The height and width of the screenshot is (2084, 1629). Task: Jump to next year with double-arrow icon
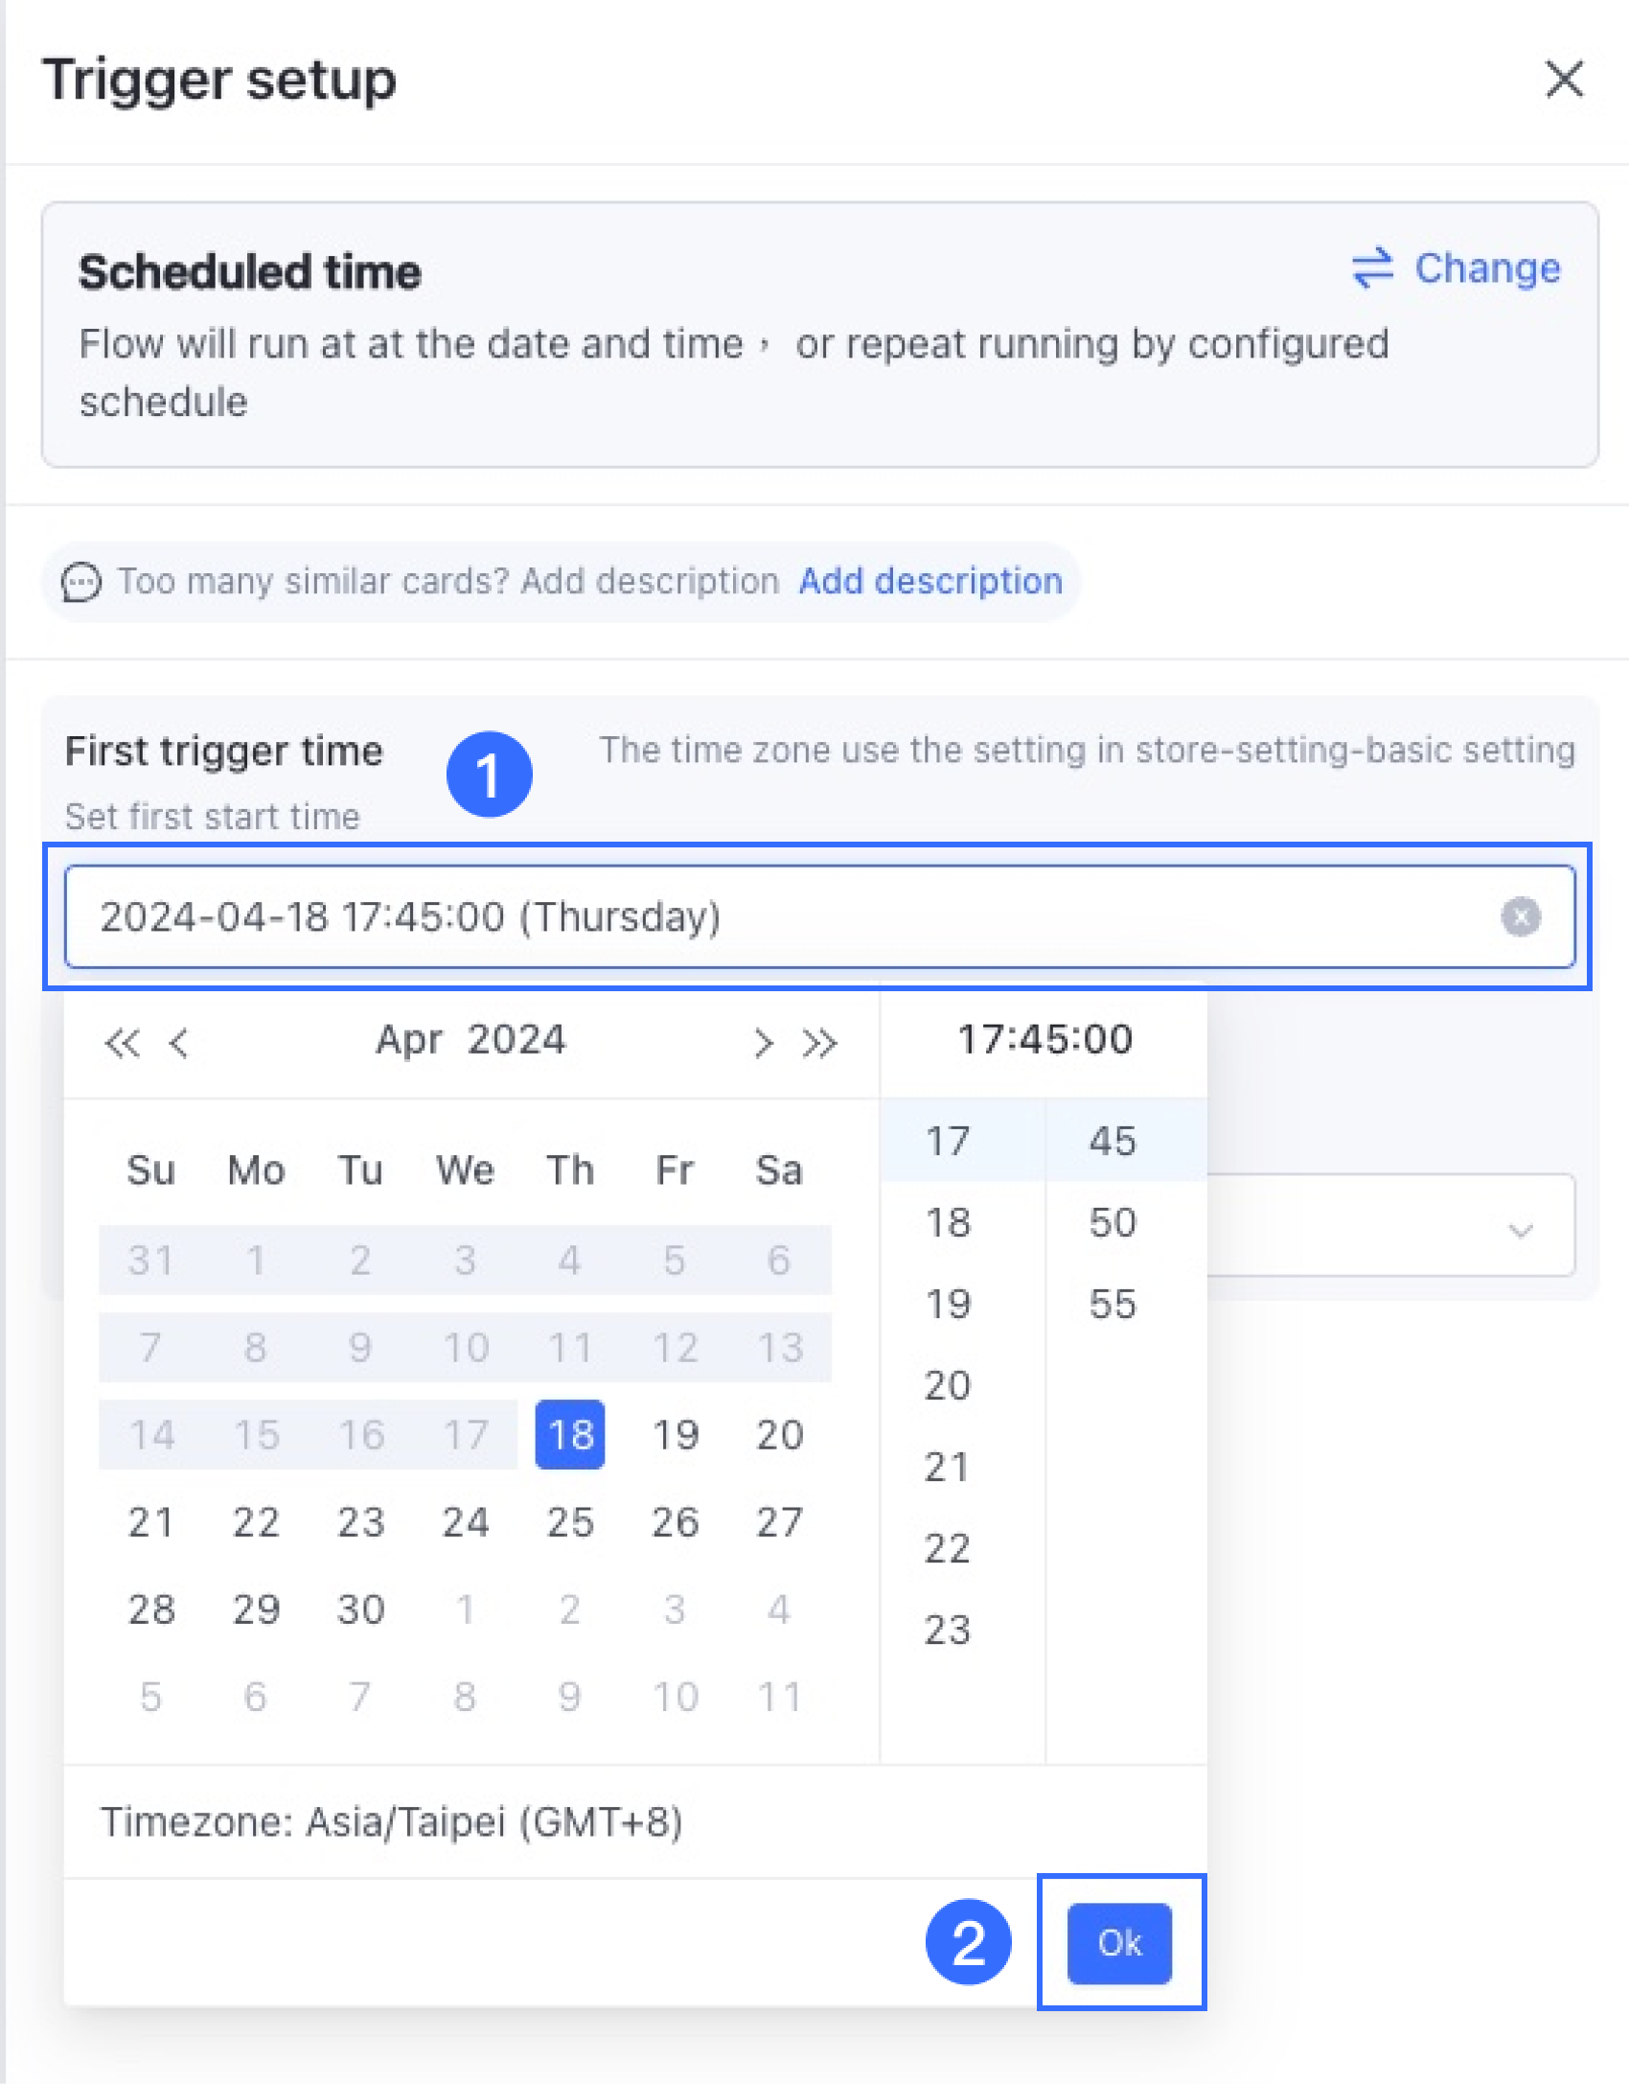[819, 1042]
